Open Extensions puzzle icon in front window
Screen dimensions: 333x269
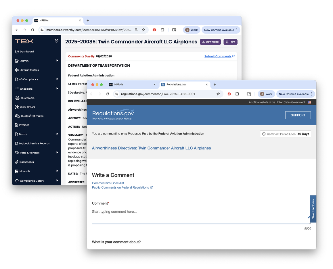coord(237,94)
